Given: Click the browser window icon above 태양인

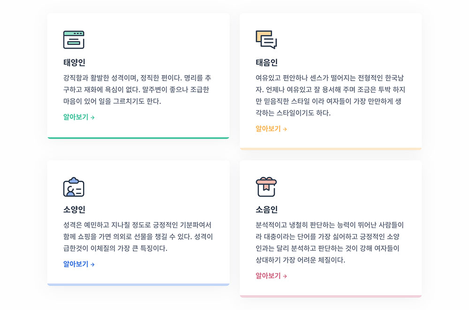Looking at the screenshot, I should coord(74,39).
